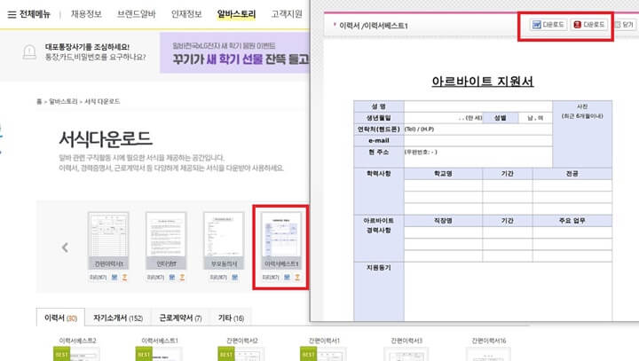Open the 전체메뉴 hamburger menu
This screenshot has width=639, height=361.
click(x=28, y=14)
